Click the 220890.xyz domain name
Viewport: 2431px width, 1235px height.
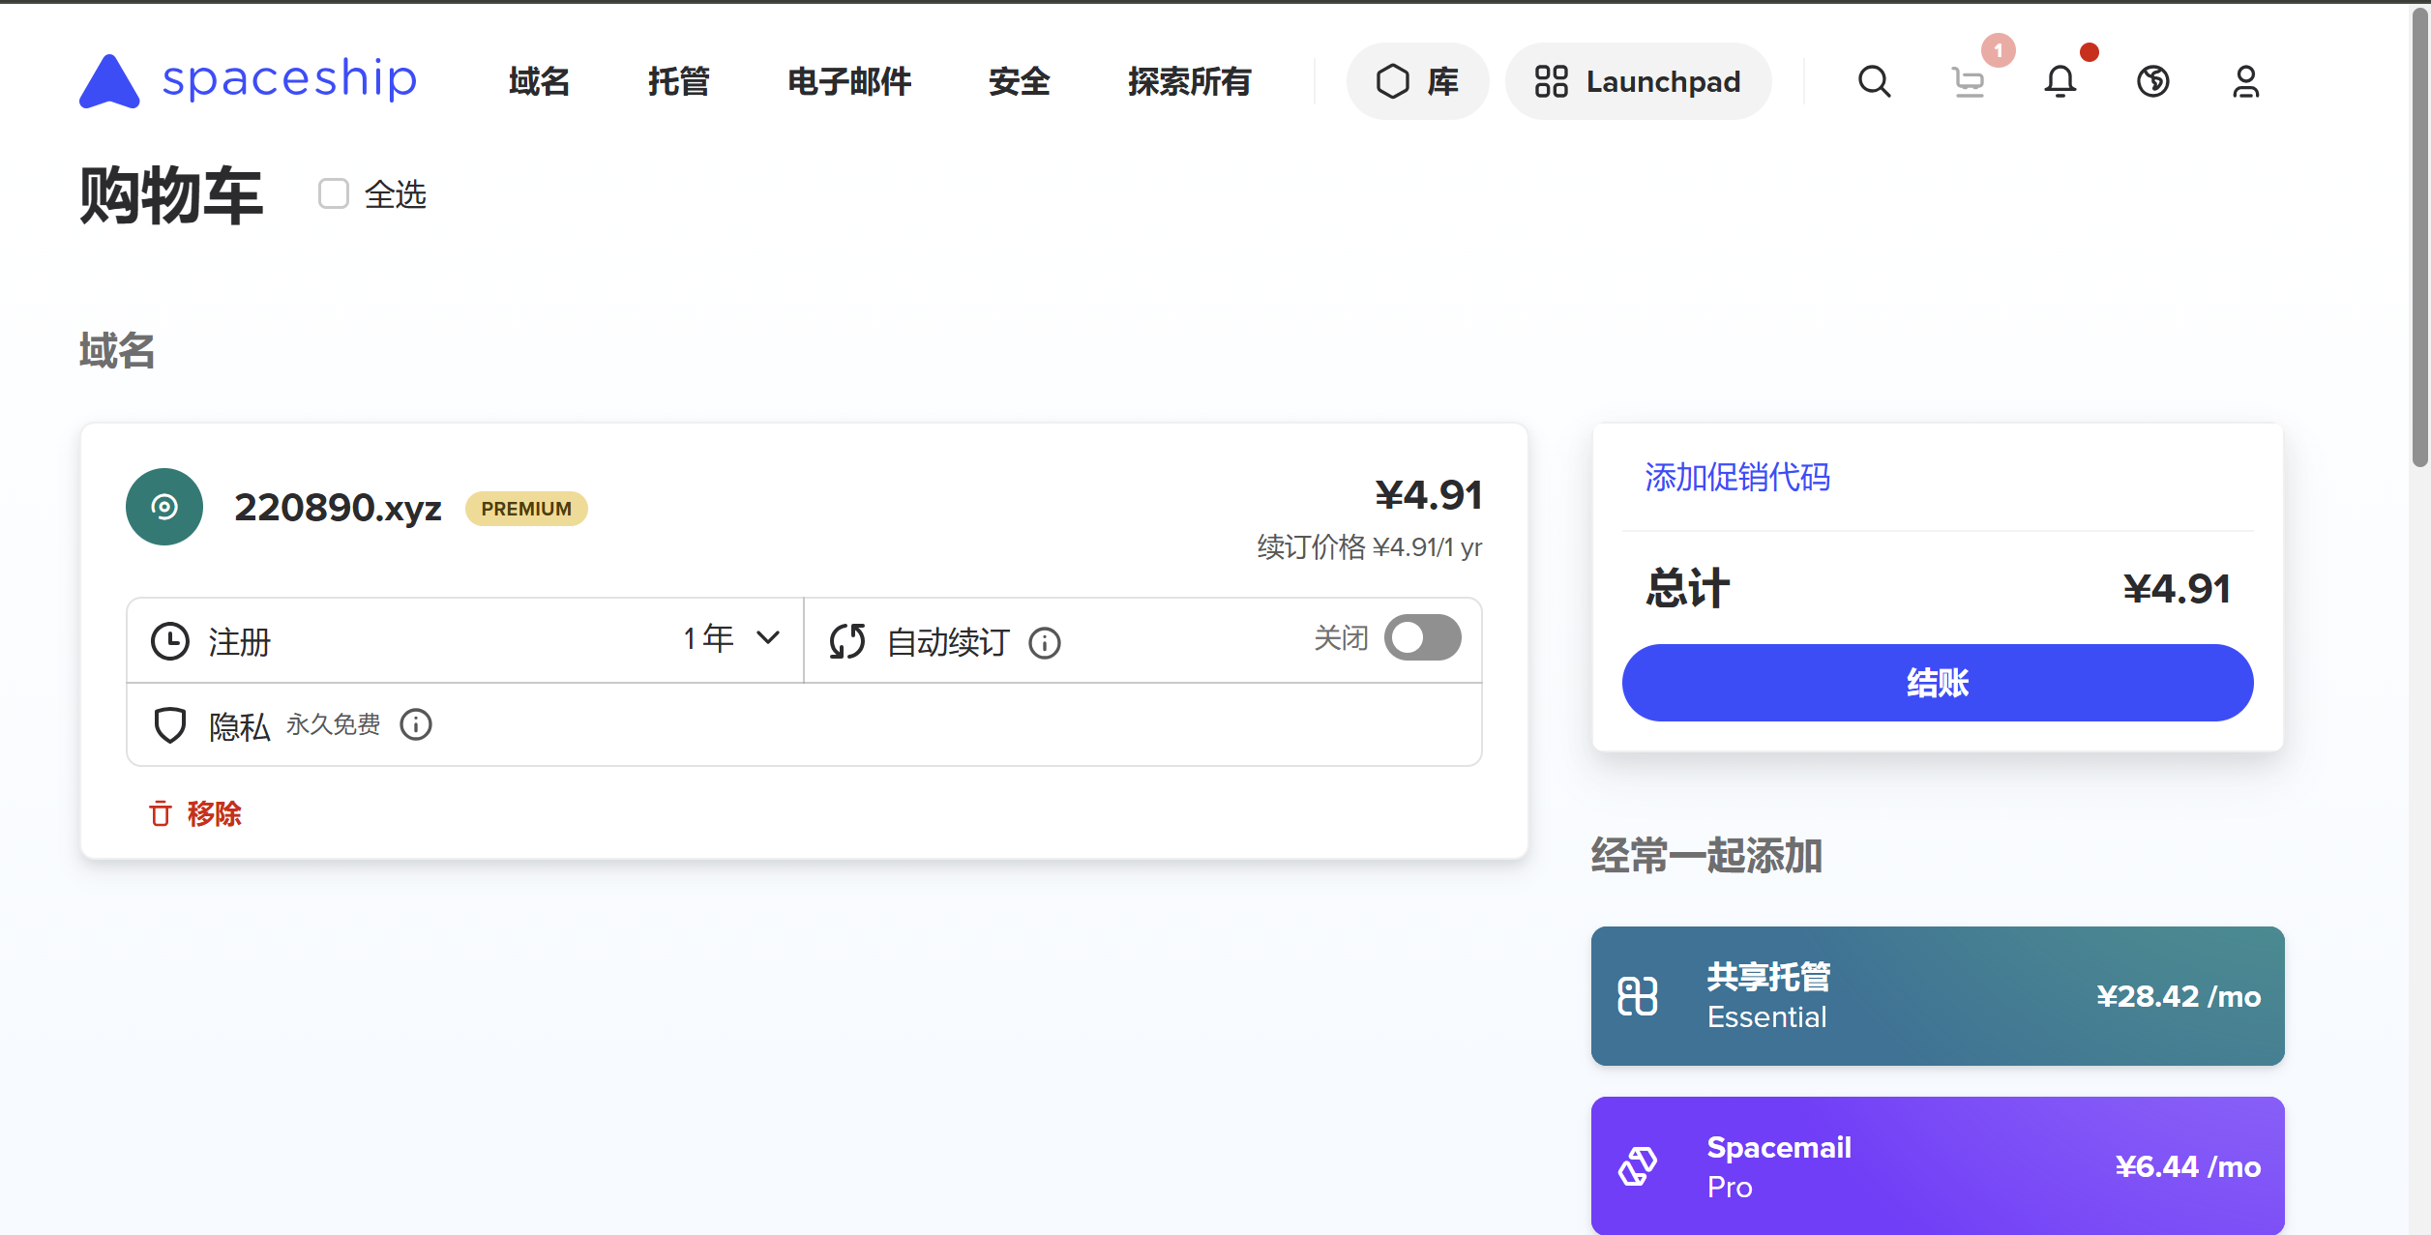[338, 508]
